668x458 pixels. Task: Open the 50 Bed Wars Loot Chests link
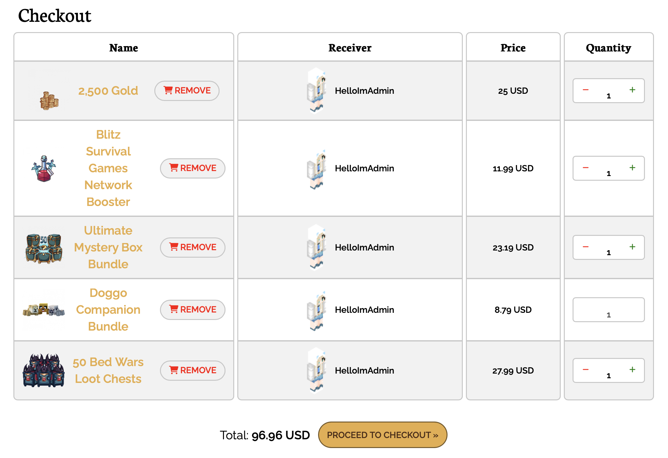pyautogui.click(x=108, y=370)
